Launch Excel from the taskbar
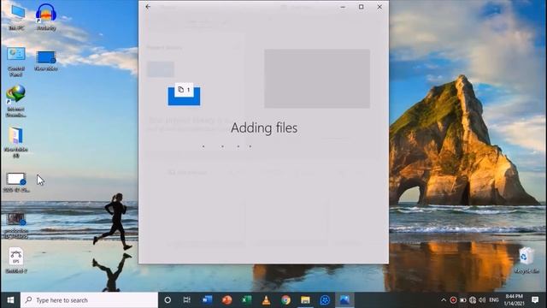The height and width of the screenshot is (308, 547). pyautogui.click(x=246, y=300)
